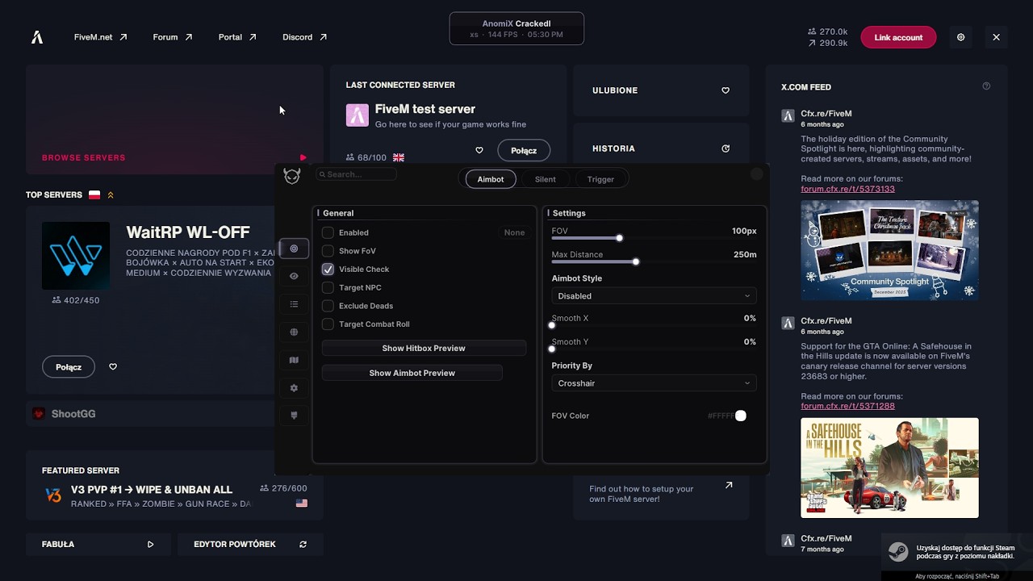Open the bottom brush sidebar icon

coord(294,416)
